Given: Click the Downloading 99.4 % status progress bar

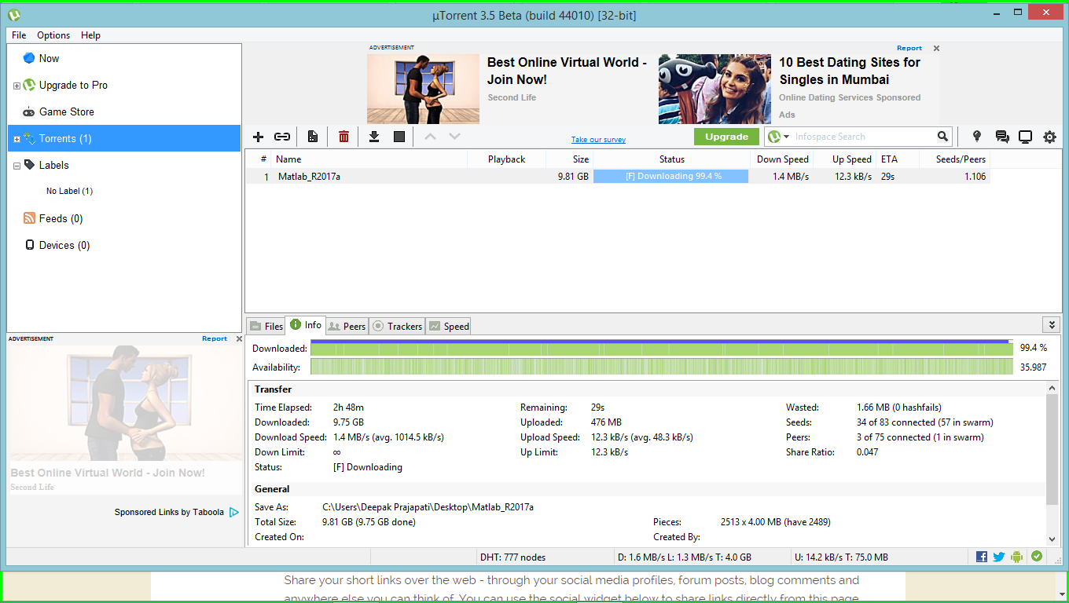Looking at the screenshot, I should [x=670, y=177].
